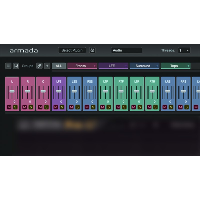Mute the LFE channel
The height and width of the screenshot is (200, 200).
56,107
